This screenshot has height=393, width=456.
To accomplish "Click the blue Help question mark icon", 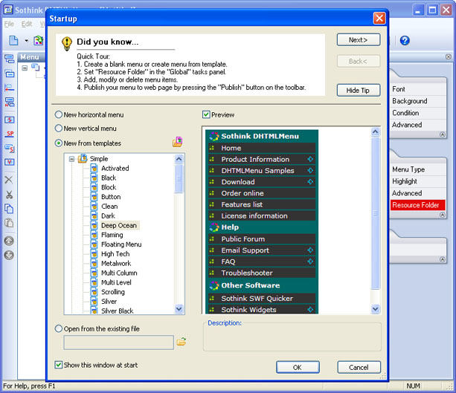I will click(405, 40).
